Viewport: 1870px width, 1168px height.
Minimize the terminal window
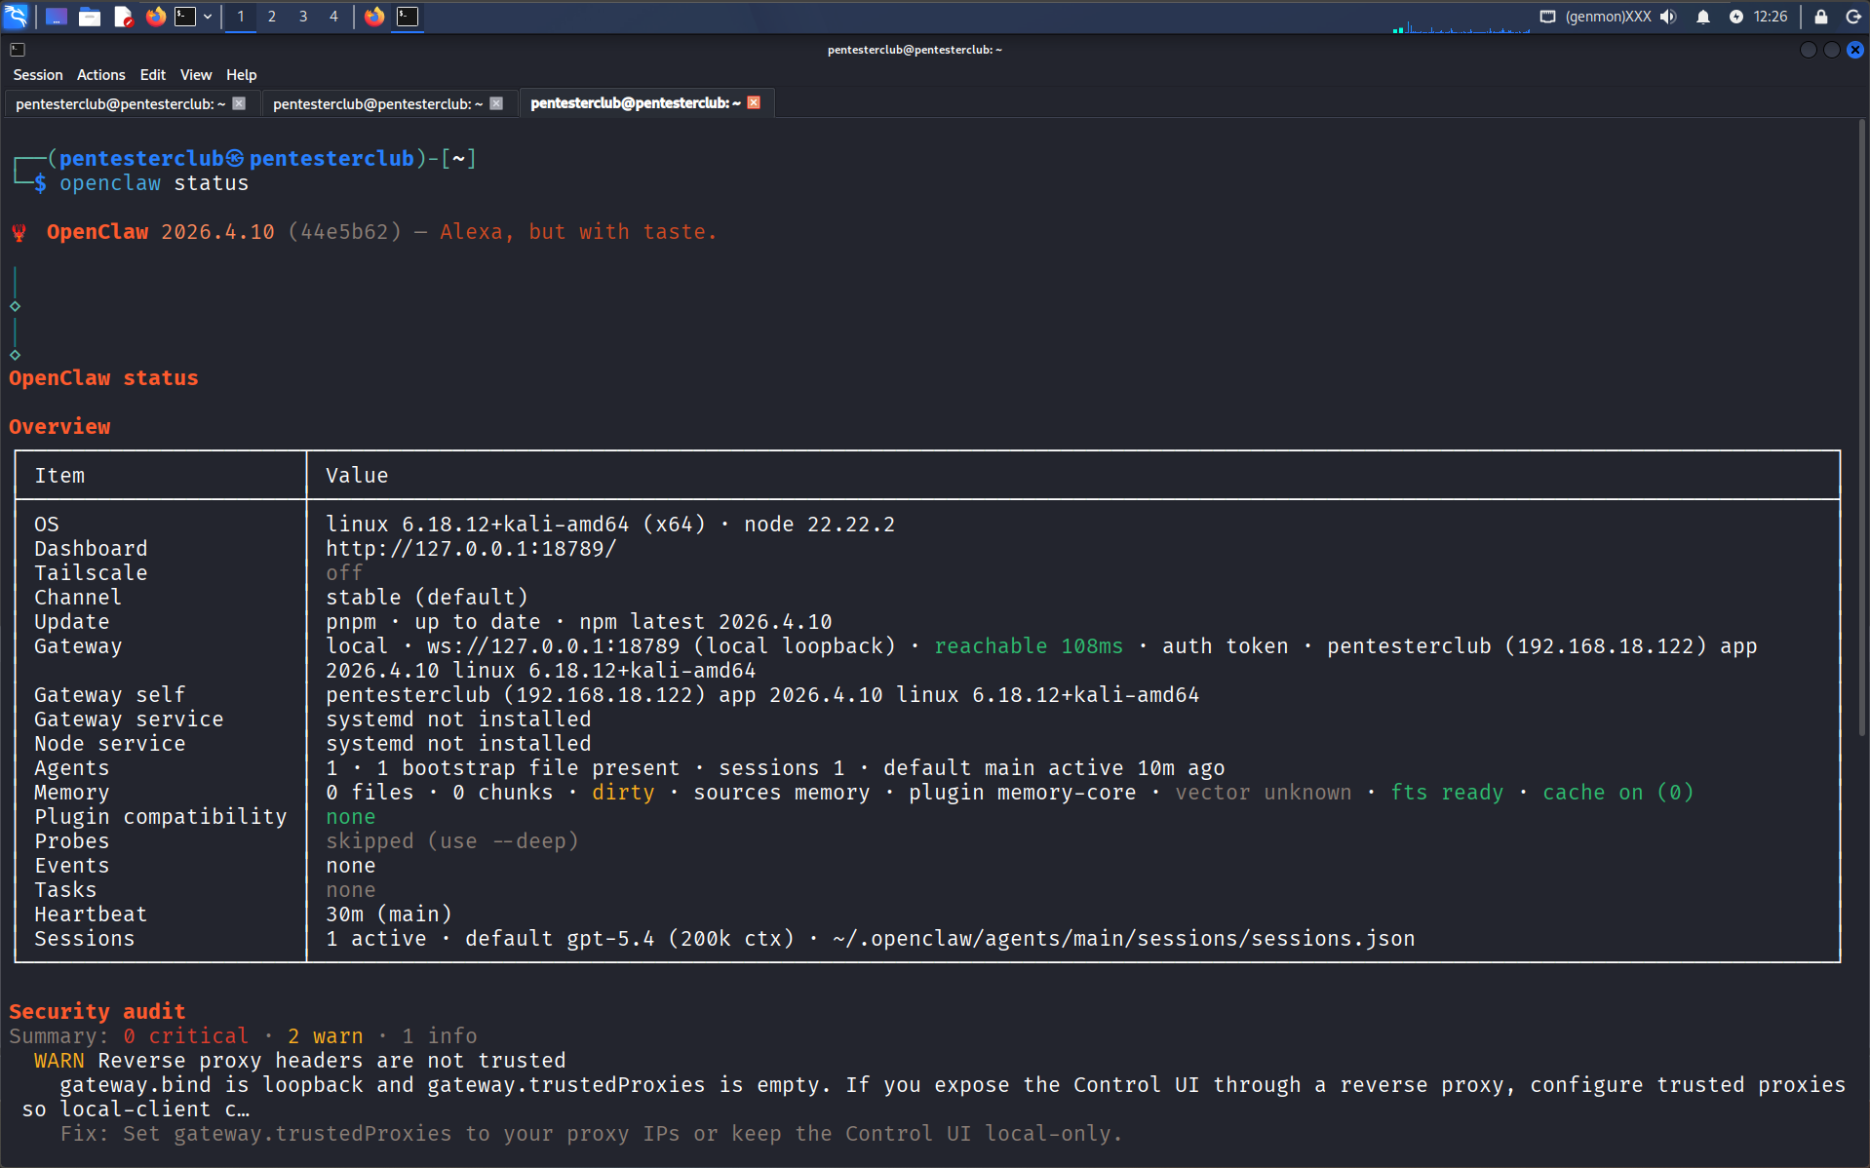[x=1809, y=50]
